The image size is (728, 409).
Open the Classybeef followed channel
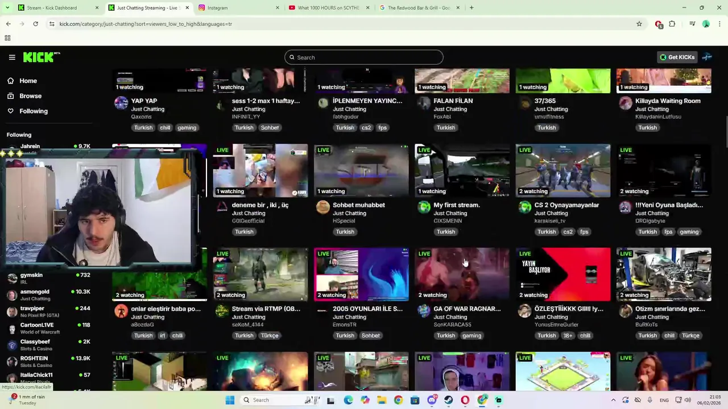tap(48, 345)
